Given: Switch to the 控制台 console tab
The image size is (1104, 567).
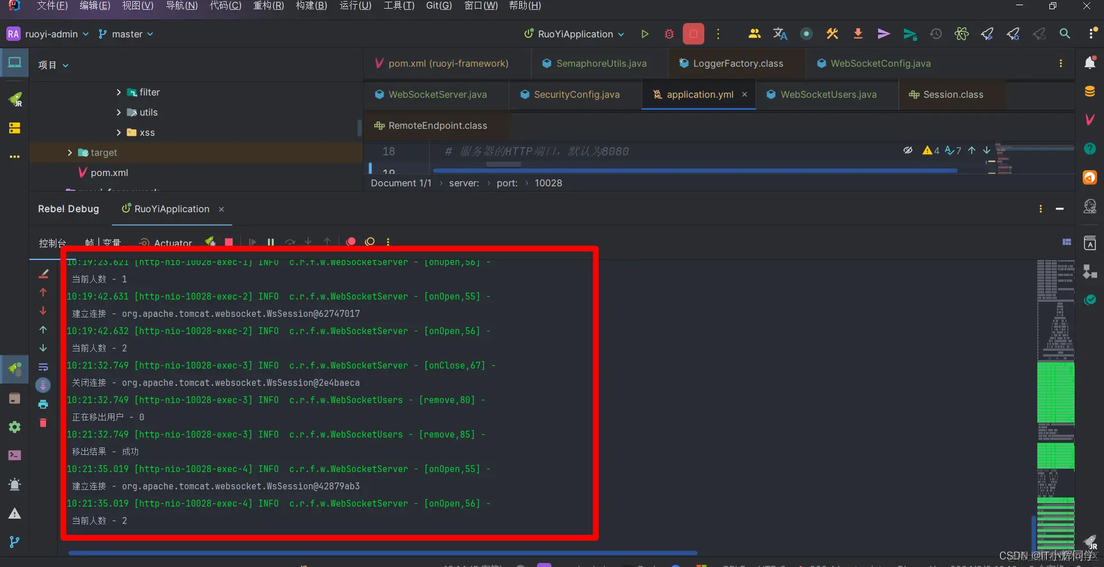Looking at the screenshot, I should coord(52,243).
